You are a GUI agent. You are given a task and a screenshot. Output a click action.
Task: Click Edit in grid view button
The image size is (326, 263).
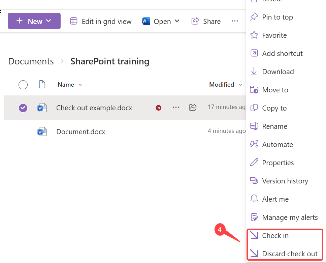(x=101, y=21)
